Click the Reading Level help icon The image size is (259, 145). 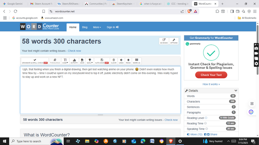(206, 118)
